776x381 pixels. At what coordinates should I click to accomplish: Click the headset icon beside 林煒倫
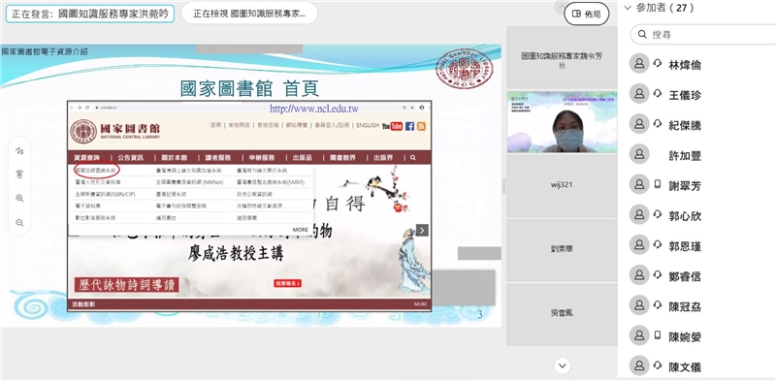pos(658,63)
